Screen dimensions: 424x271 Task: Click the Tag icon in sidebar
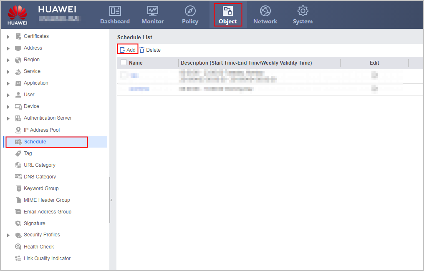point(18,153)
